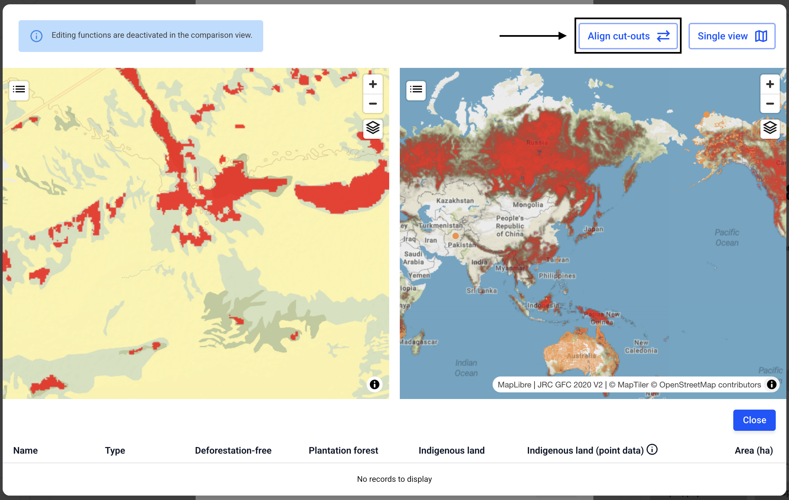Image resolution: width=789 pixels, height=500 pixels.
Task: Zoom out on the left map
Action: pos(373,104)
